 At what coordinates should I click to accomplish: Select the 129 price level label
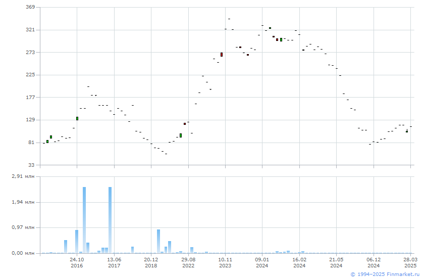(x=30, y=120)
